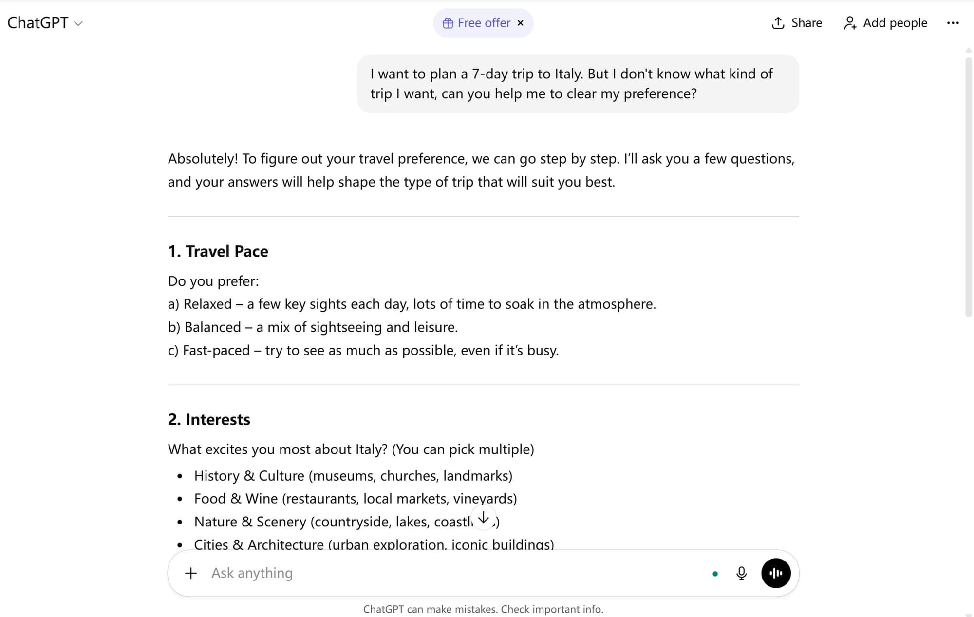Click the '1. Travel Pace' heading

[x=218, y=251]
